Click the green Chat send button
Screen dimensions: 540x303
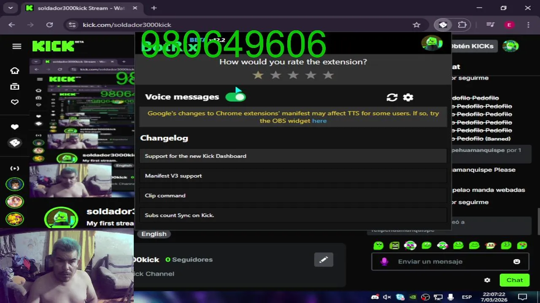[x=514, y=280]
